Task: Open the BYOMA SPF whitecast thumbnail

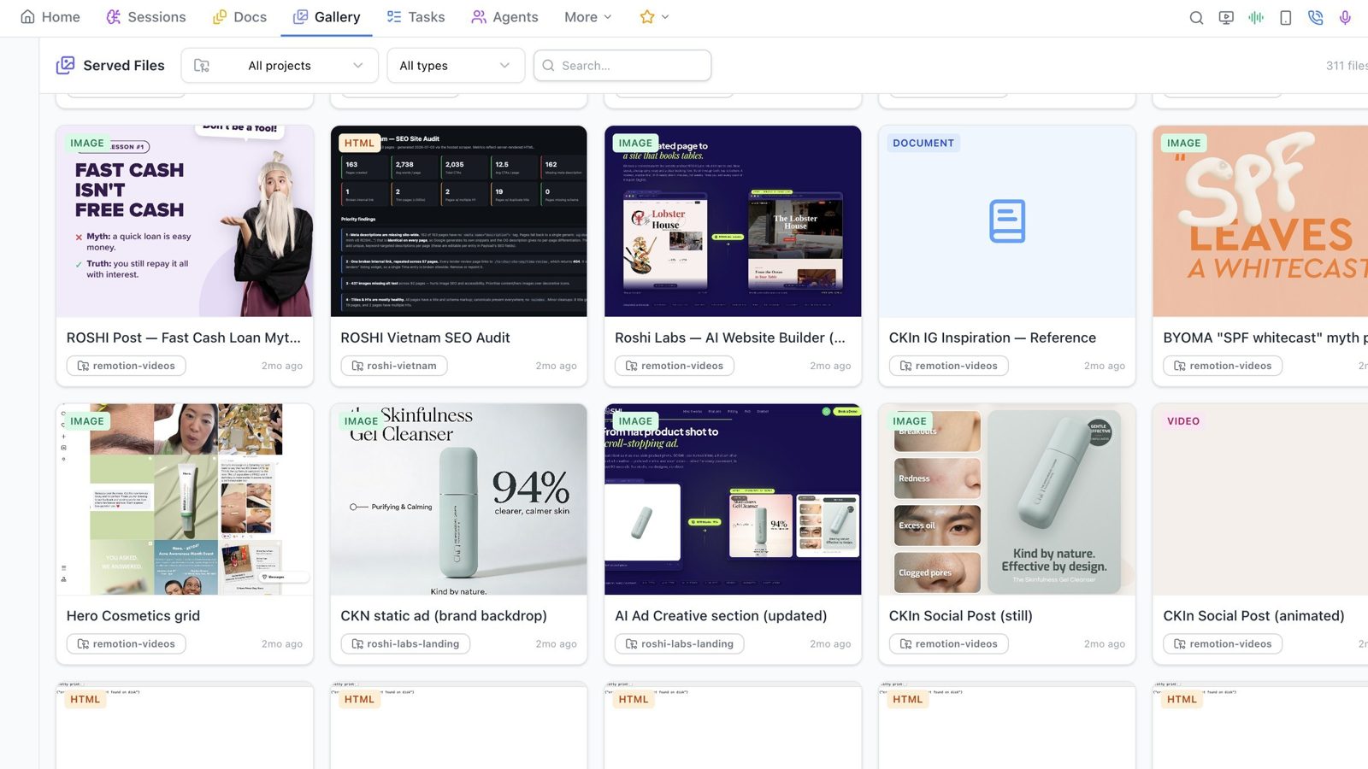Action: pyautogui.click(x=1260, y=221)
